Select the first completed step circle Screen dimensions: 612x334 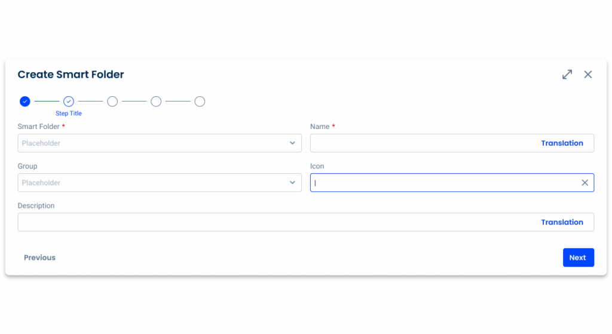click(x=25, y=102)
